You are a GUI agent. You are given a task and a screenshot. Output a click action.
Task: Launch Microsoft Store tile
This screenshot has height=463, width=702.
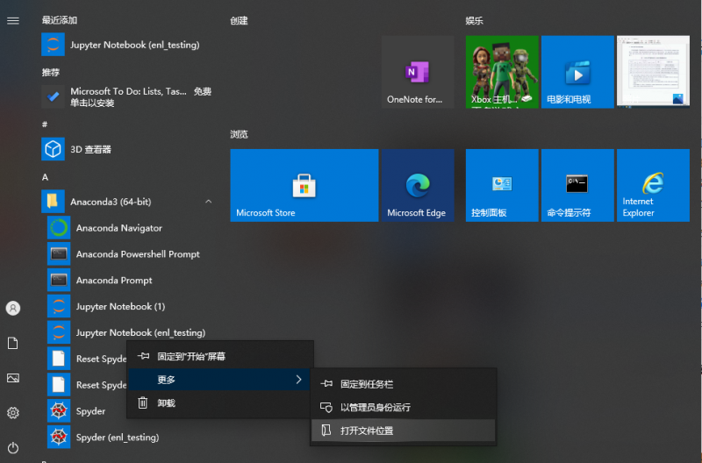pos(304,185)
